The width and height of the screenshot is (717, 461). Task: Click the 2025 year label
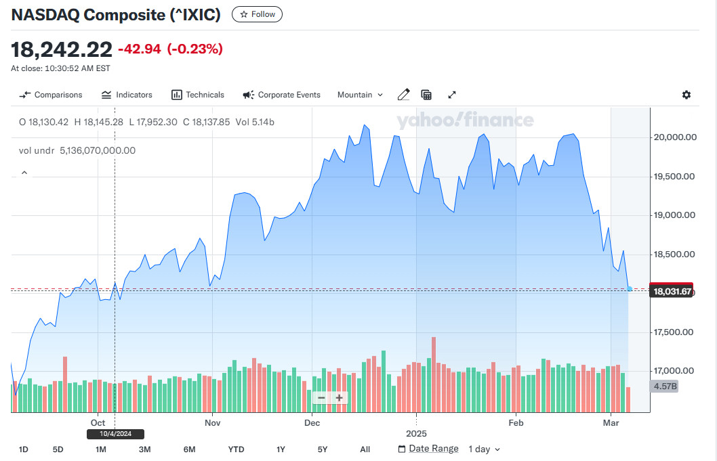click(x=416, y=434)
